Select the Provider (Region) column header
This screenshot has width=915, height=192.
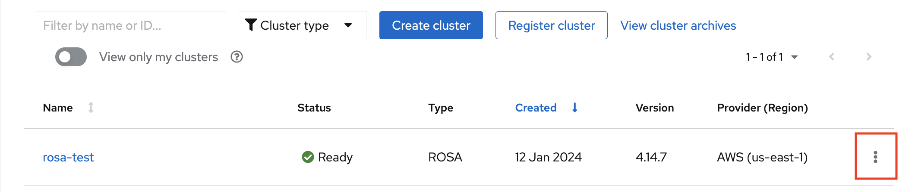point(762,108)
